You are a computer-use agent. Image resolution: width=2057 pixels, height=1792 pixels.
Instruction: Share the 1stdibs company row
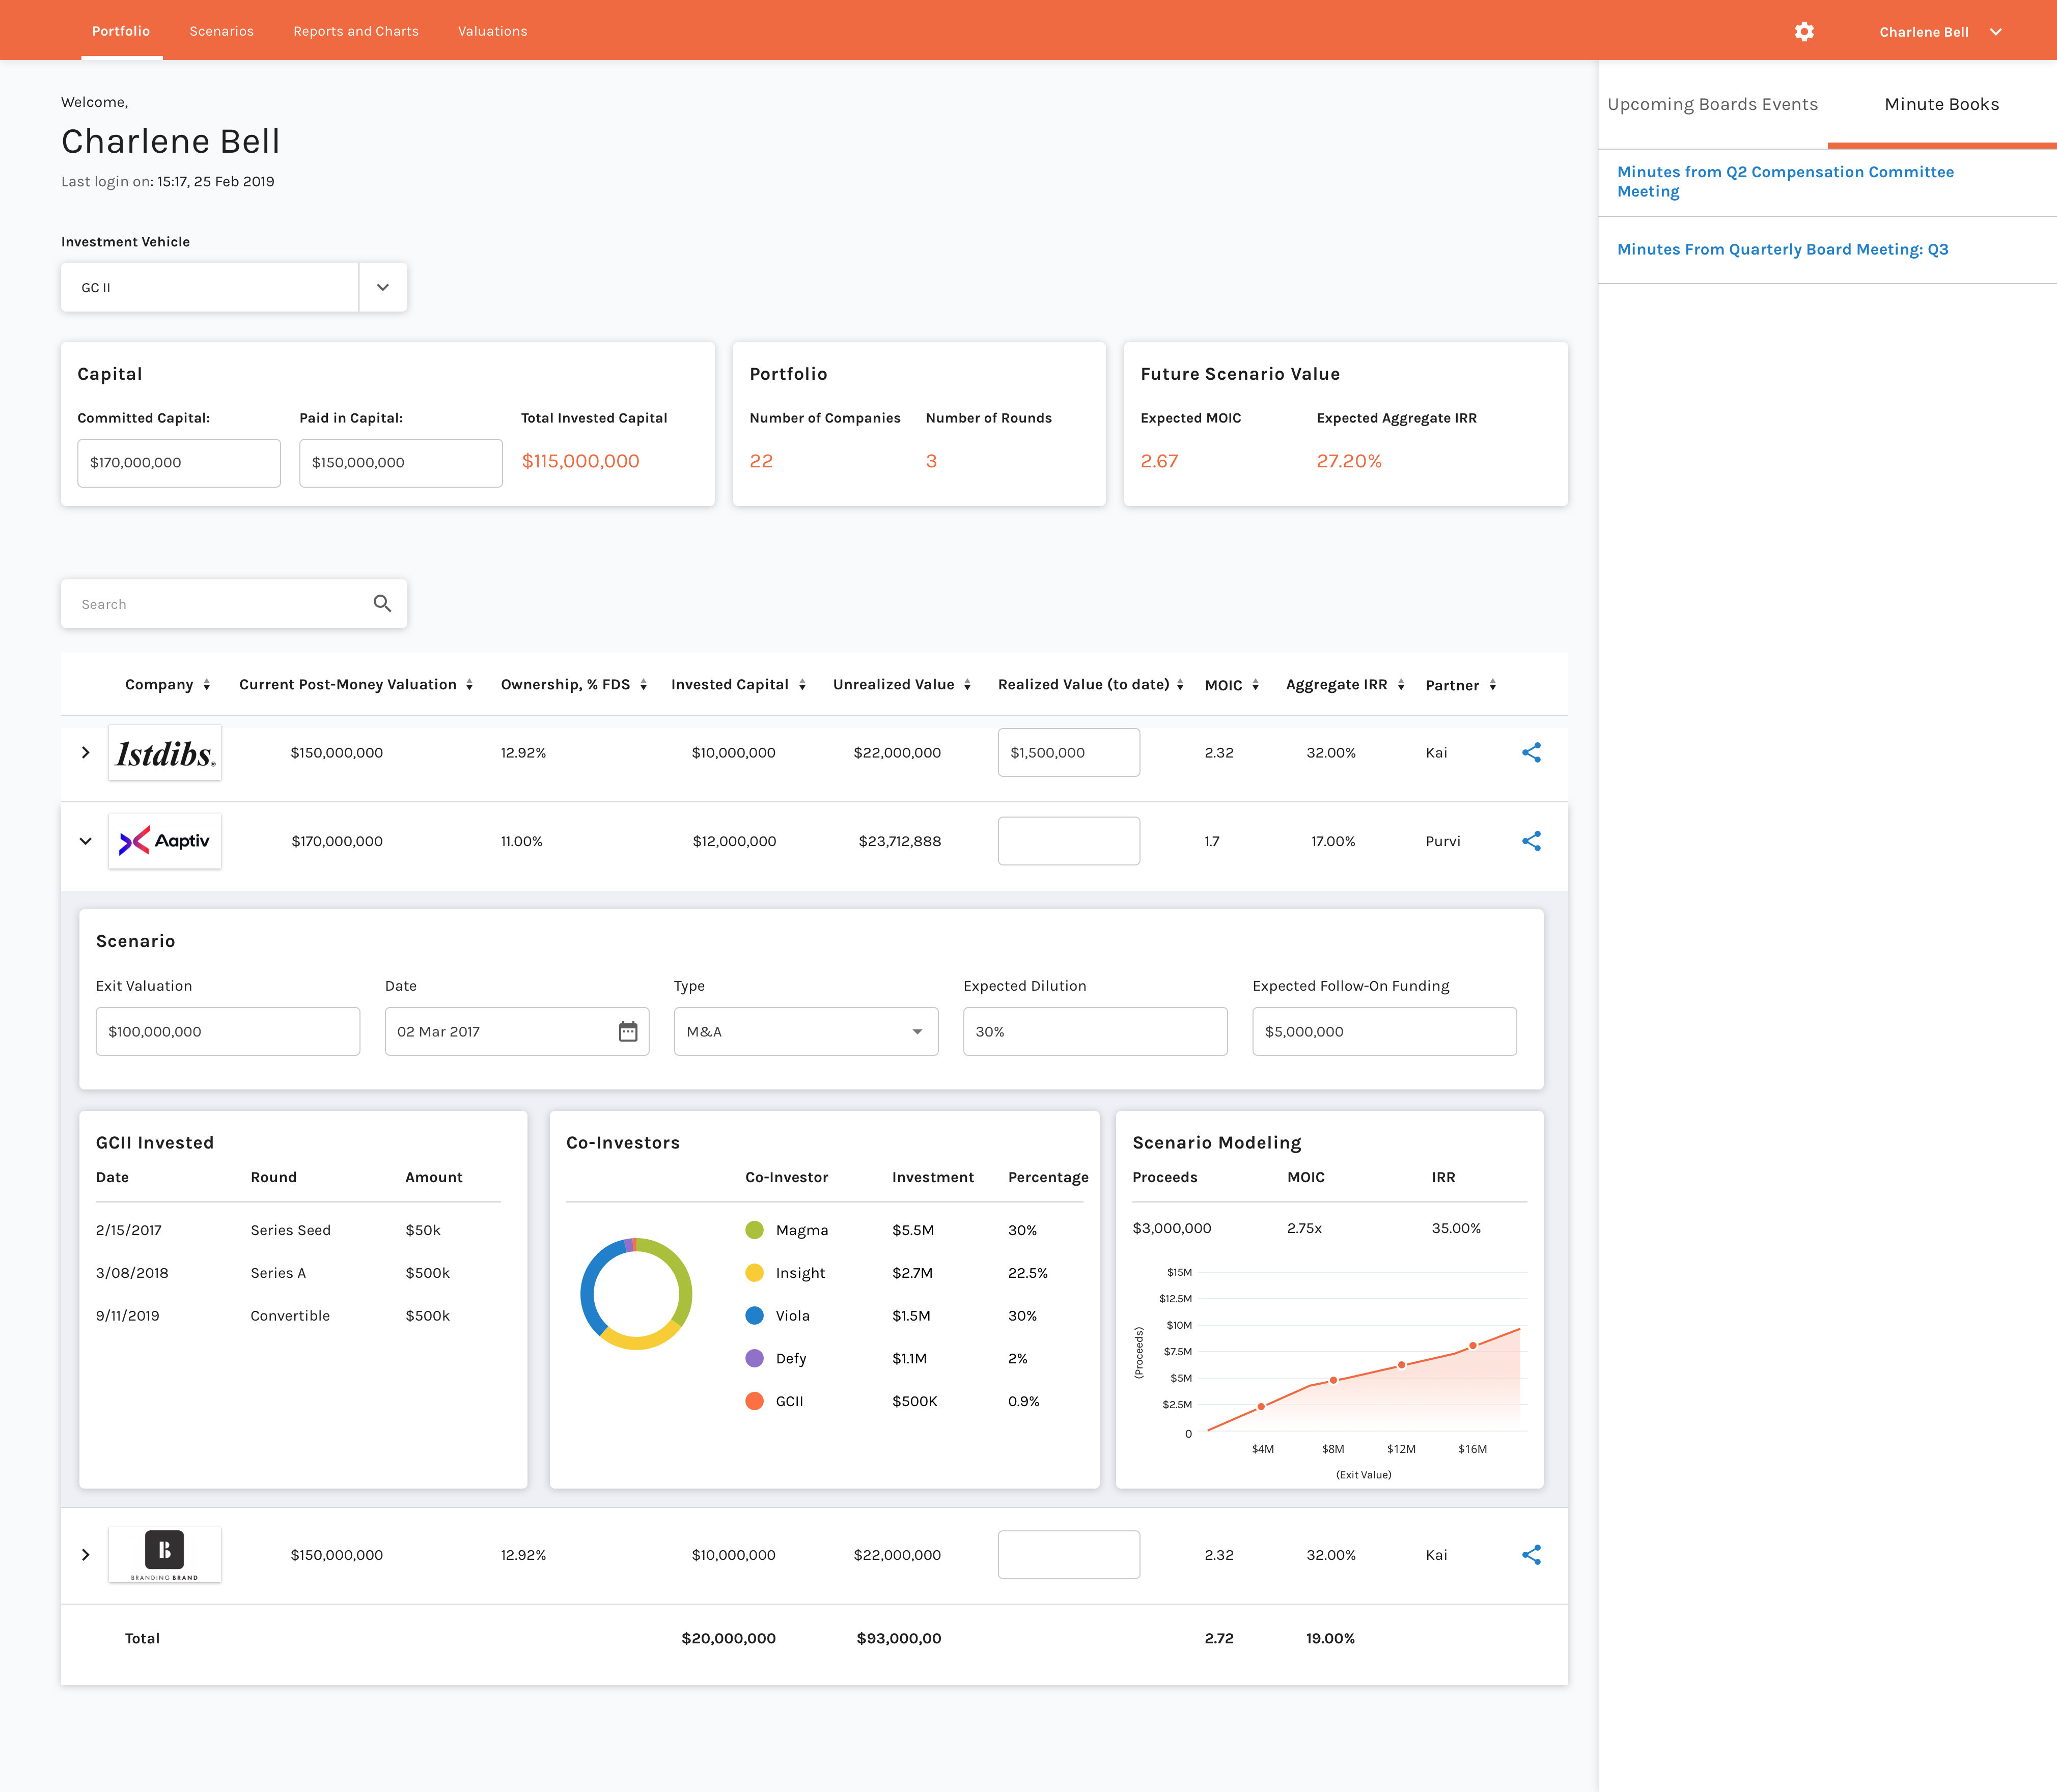[1530, 752]
